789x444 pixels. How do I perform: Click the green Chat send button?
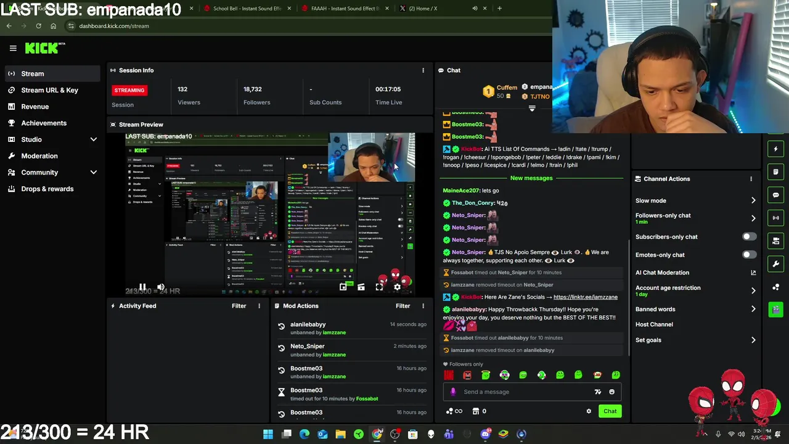point(610,411)
